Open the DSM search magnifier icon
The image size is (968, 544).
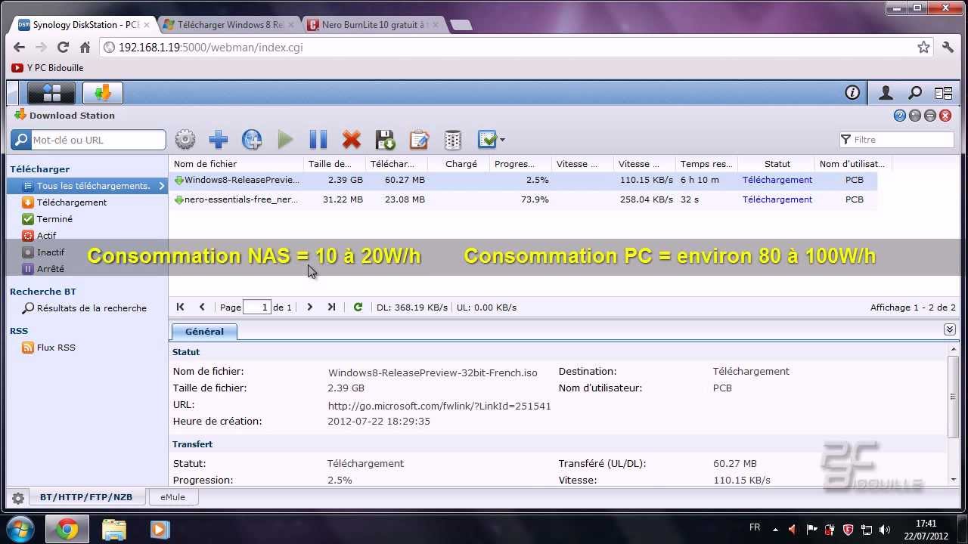click(915, 93)
